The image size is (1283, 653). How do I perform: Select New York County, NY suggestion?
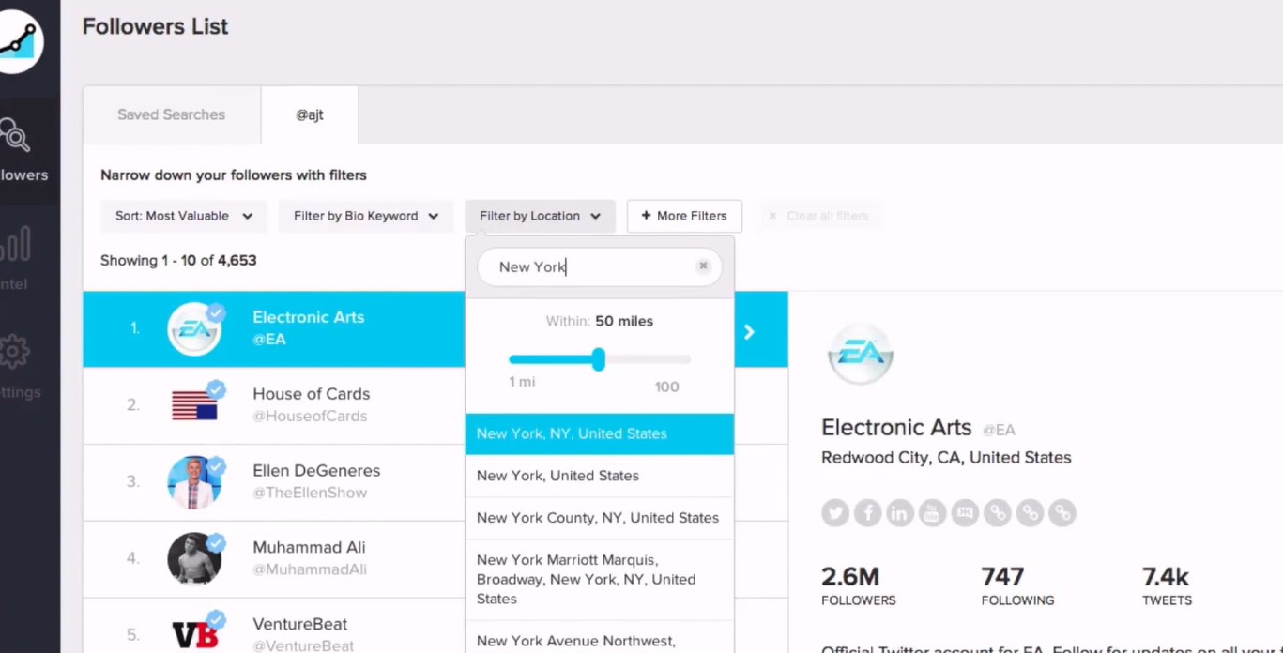coord(599,518)
